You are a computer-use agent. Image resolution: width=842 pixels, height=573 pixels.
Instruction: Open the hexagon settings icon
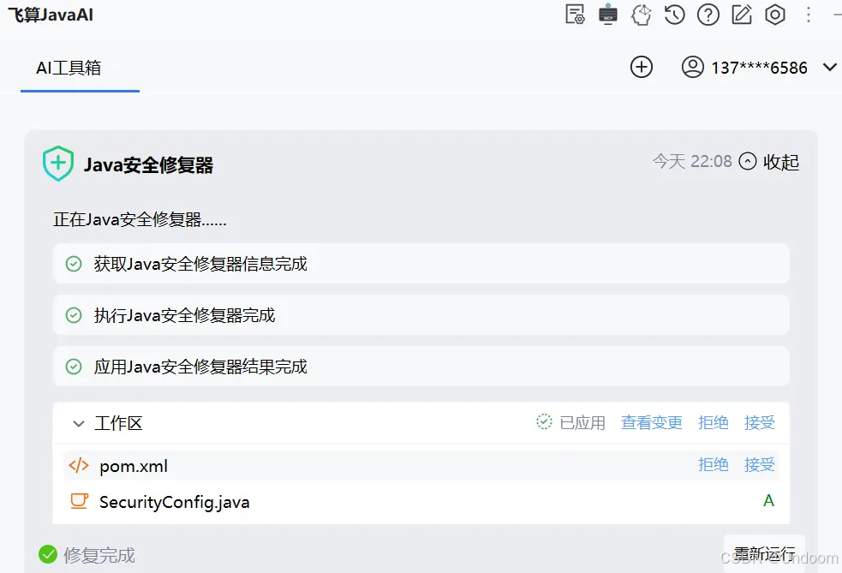coord(775,15)
